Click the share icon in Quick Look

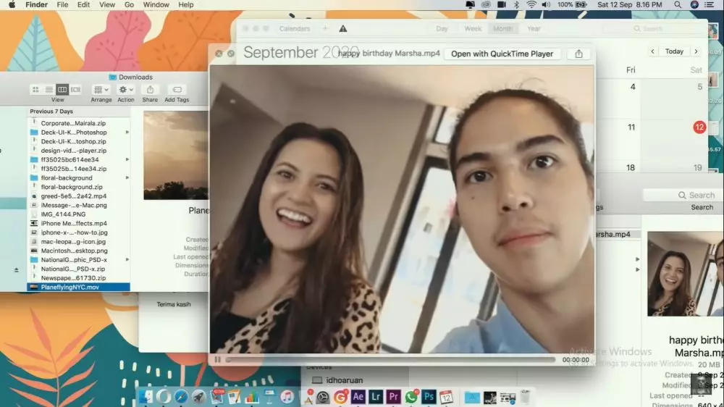(578, 54)
